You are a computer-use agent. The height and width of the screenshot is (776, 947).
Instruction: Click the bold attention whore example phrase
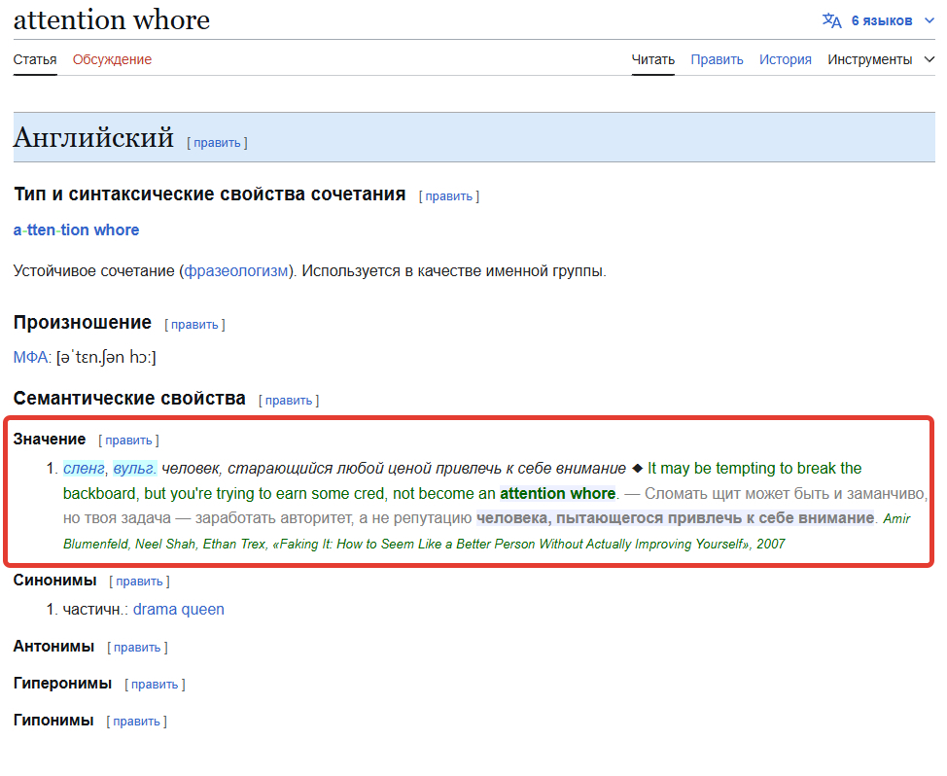point(557,493)
